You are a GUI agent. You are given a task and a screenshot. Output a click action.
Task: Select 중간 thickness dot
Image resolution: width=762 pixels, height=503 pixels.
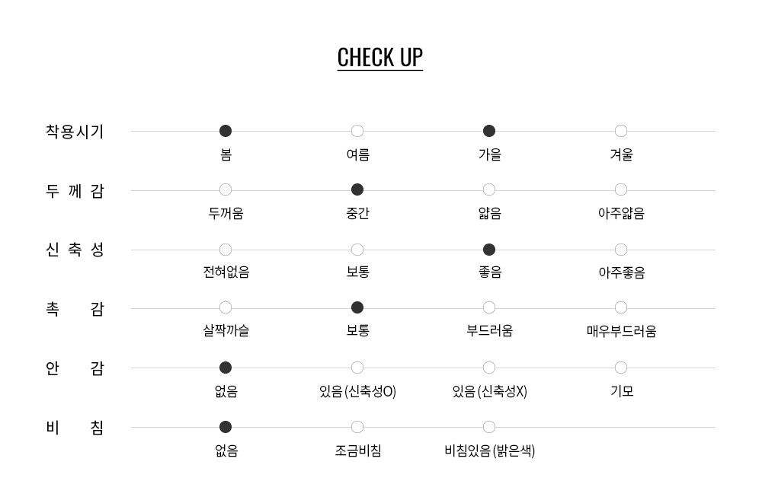coord(357,189)
